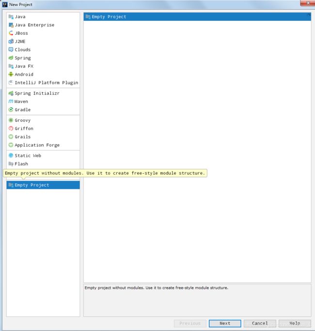
Task: Select Clouds in the list
Action: pyautogui.click(x=43, y=50)
